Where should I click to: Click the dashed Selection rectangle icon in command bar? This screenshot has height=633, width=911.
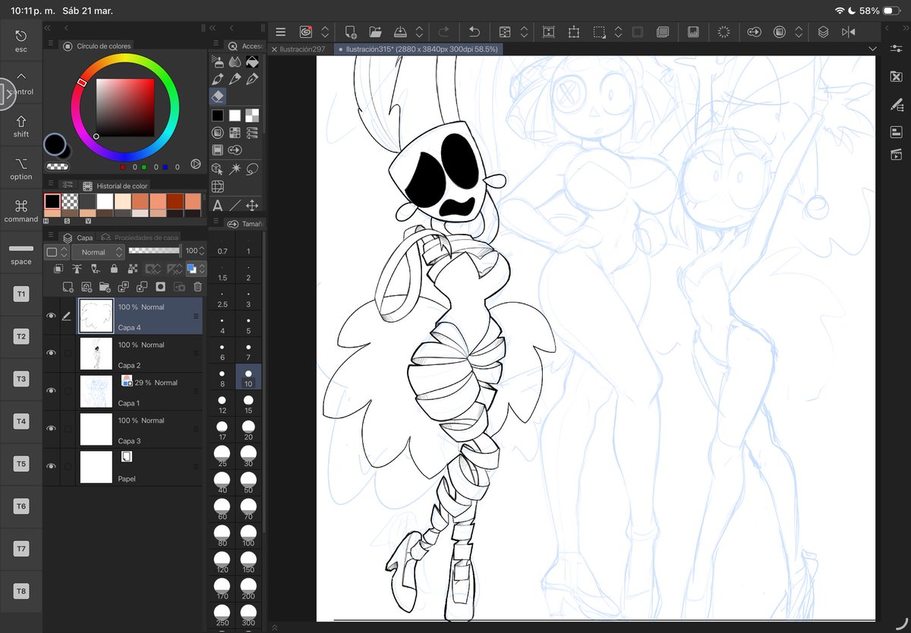point(599,32)
